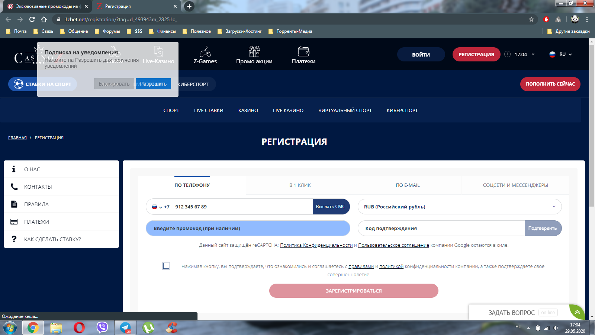Open the ЗАДАТЬ ВОПРОС chat widget
Viewport: 595px width, 335px height.
click(519, 312)
